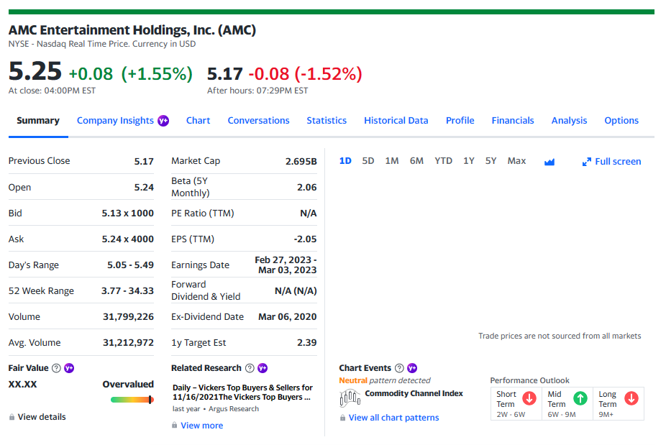Viewport: 666px width, 445px height.
Task: Click the Short Term down arrow indicator
Action: click(x=529, y=398)
